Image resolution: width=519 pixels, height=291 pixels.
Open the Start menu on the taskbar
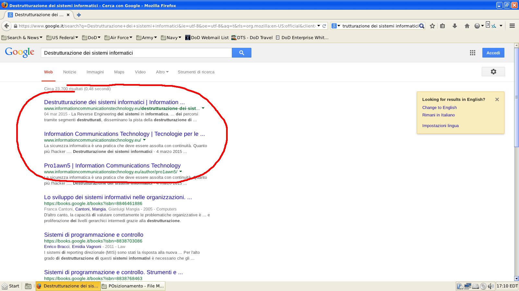point(11,286)
